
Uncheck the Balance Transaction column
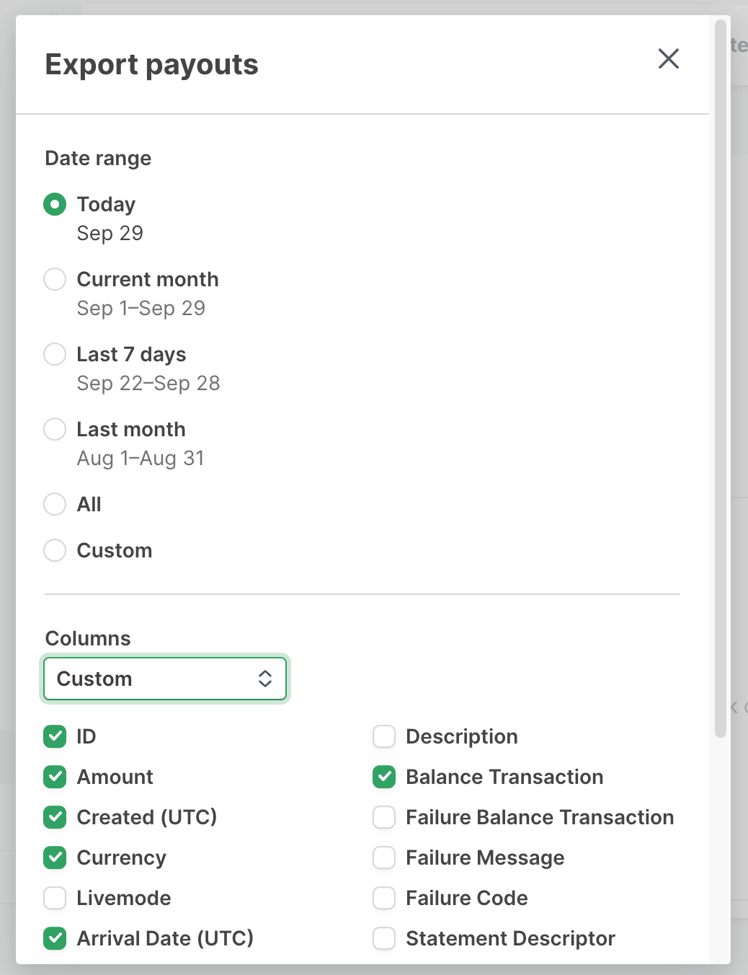click(384, 777)
